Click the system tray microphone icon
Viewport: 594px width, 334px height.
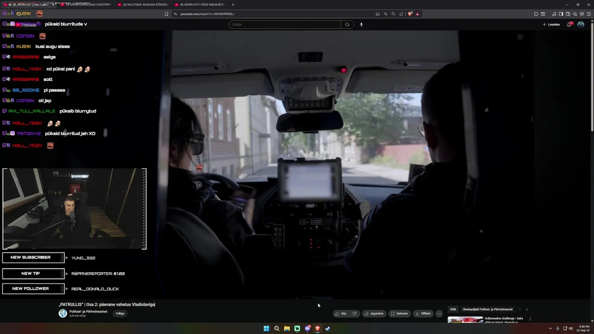558,328
